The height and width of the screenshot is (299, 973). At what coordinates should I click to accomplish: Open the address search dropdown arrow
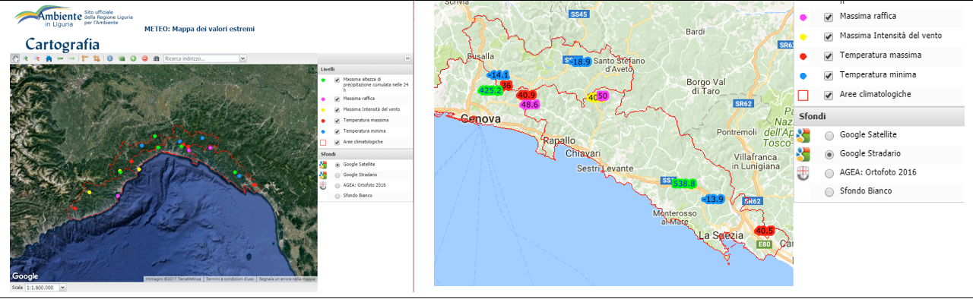point(242,58)
